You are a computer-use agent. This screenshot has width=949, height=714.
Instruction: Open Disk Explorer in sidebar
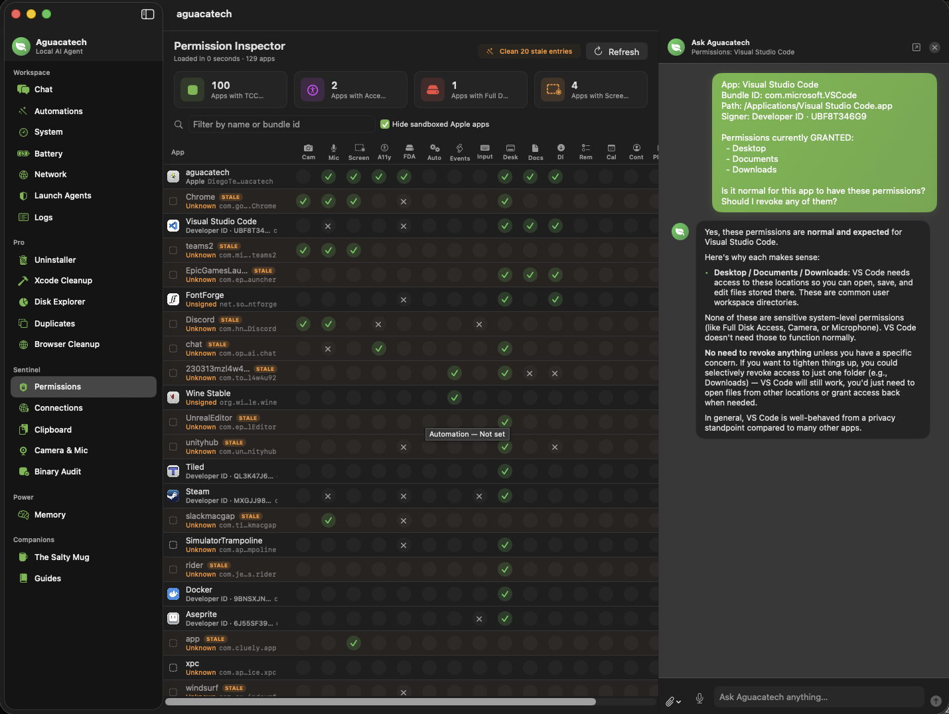click(x=84, y=302)
